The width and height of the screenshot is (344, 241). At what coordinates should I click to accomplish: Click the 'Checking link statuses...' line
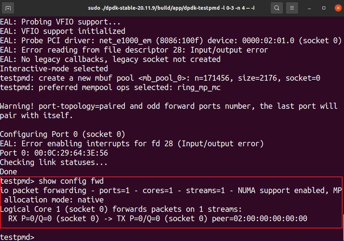[54, 162]
